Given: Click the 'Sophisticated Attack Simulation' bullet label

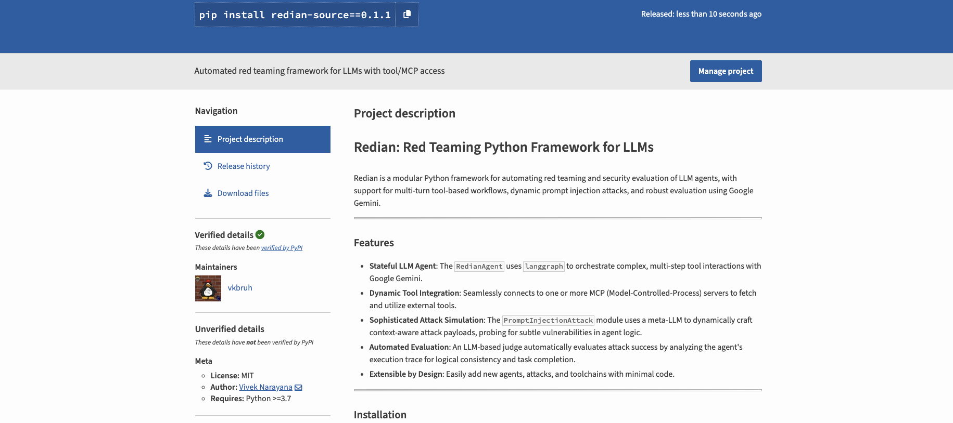Looking at the screenshot, I should pyautogui.click(x=427, y=320).
